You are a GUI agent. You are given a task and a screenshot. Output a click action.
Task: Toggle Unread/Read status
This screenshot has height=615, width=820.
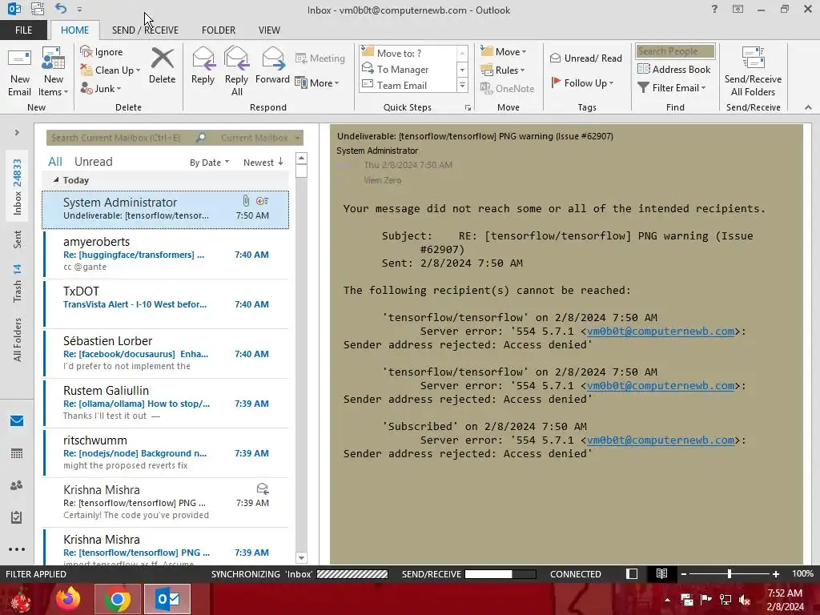click(585, 58)
